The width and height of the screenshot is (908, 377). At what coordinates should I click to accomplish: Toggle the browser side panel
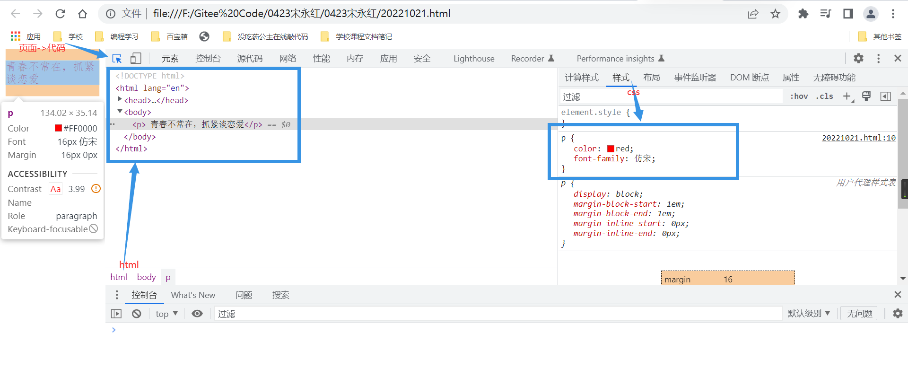[x=848, y=14]
